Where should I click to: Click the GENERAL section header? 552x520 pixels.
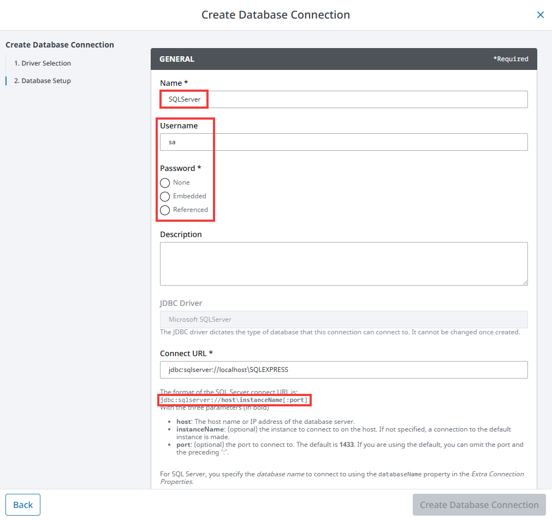pos(177,59)
